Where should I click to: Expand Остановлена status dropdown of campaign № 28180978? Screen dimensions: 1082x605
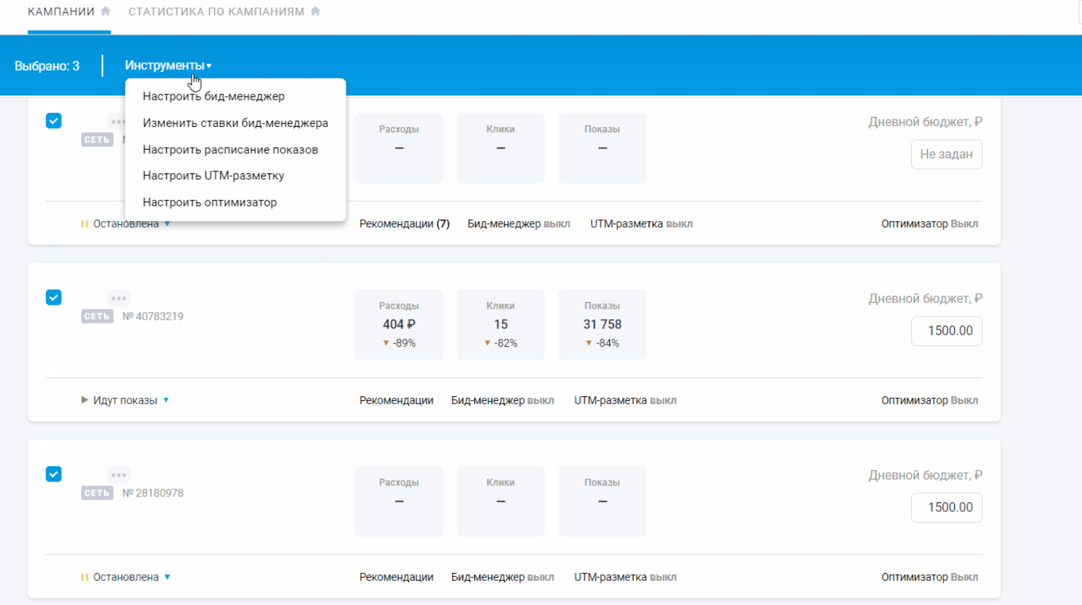pyautogui.click(x=168, y=577)
